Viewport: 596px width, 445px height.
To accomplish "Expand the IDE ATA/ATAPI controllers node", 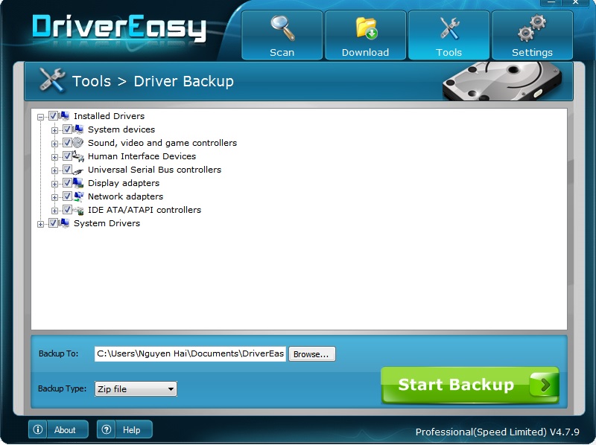I will tap(54, 211).
